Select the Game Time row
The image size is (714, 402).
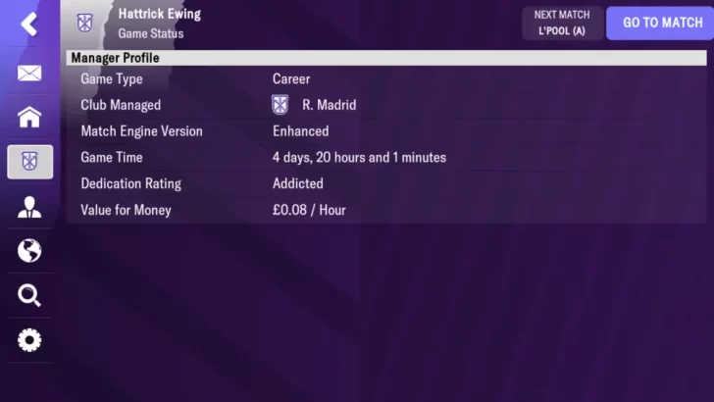click(x=386, y=158)
